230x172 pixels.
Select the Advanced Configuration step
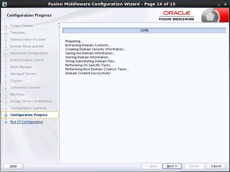(x=29, y=53)
